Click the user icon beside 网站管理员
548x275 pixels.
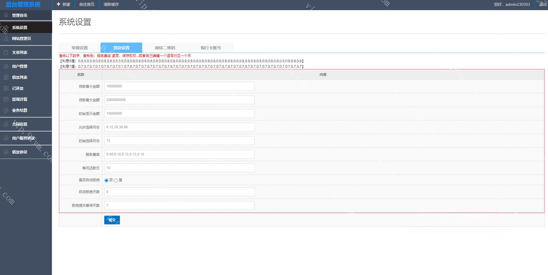tap(6, 38)
